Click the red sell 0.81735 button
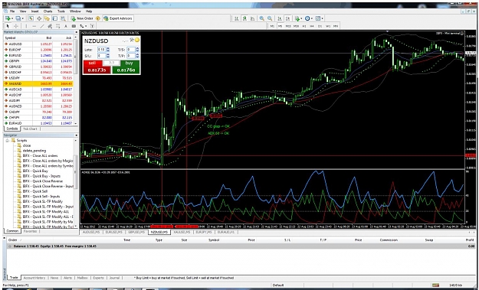The height and width of the screenshot is (290, 479). coord(97,67)
